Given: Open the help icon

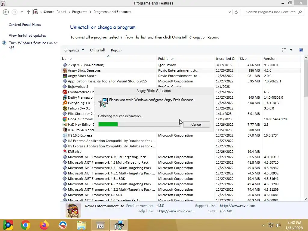Looking at the screenshot, I should (301, 50).
